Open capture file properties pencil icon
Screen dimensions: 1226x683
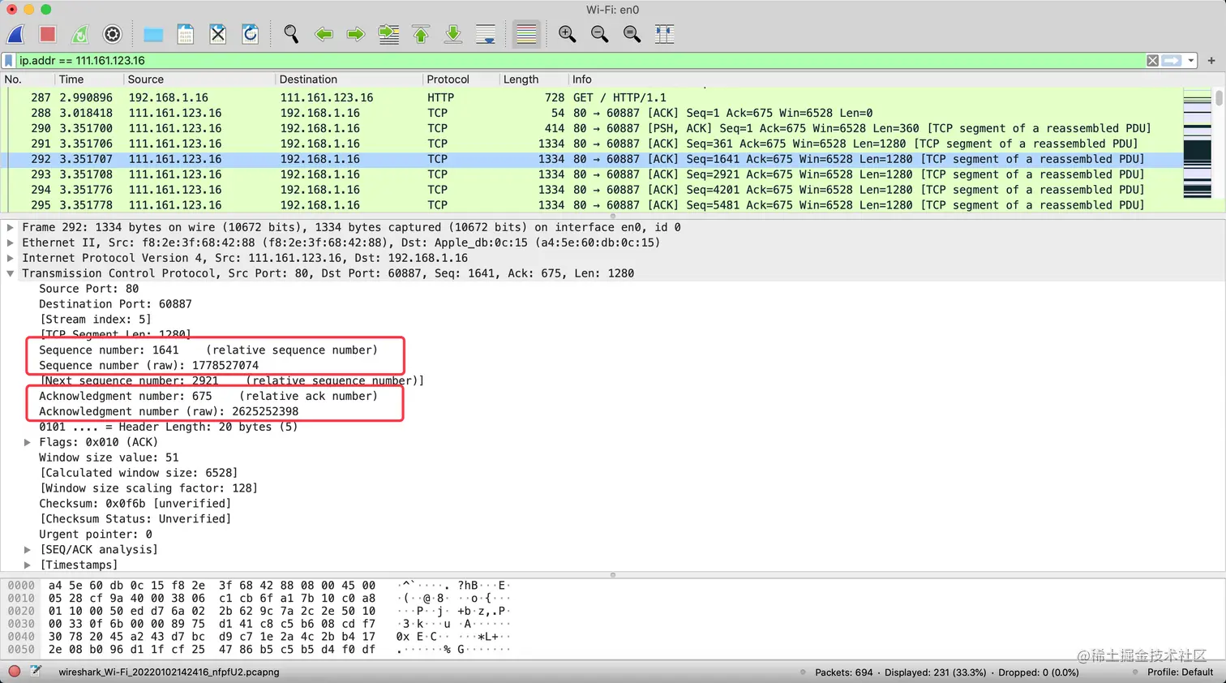(36, 672)
